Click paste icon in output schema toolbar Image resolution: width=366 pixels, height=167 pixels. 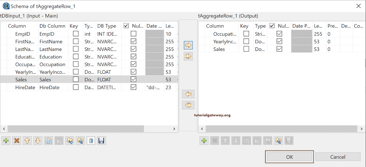coord(257,141)
